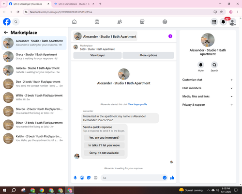Open Willie - 2 beds 1 bath chat
Image resolution: width=242 pixels, height=194 pixels.
click(34, 97)
